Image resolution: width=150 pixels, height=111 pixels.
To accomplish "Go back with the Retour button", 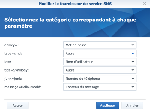I will click(x=18, y=106).
